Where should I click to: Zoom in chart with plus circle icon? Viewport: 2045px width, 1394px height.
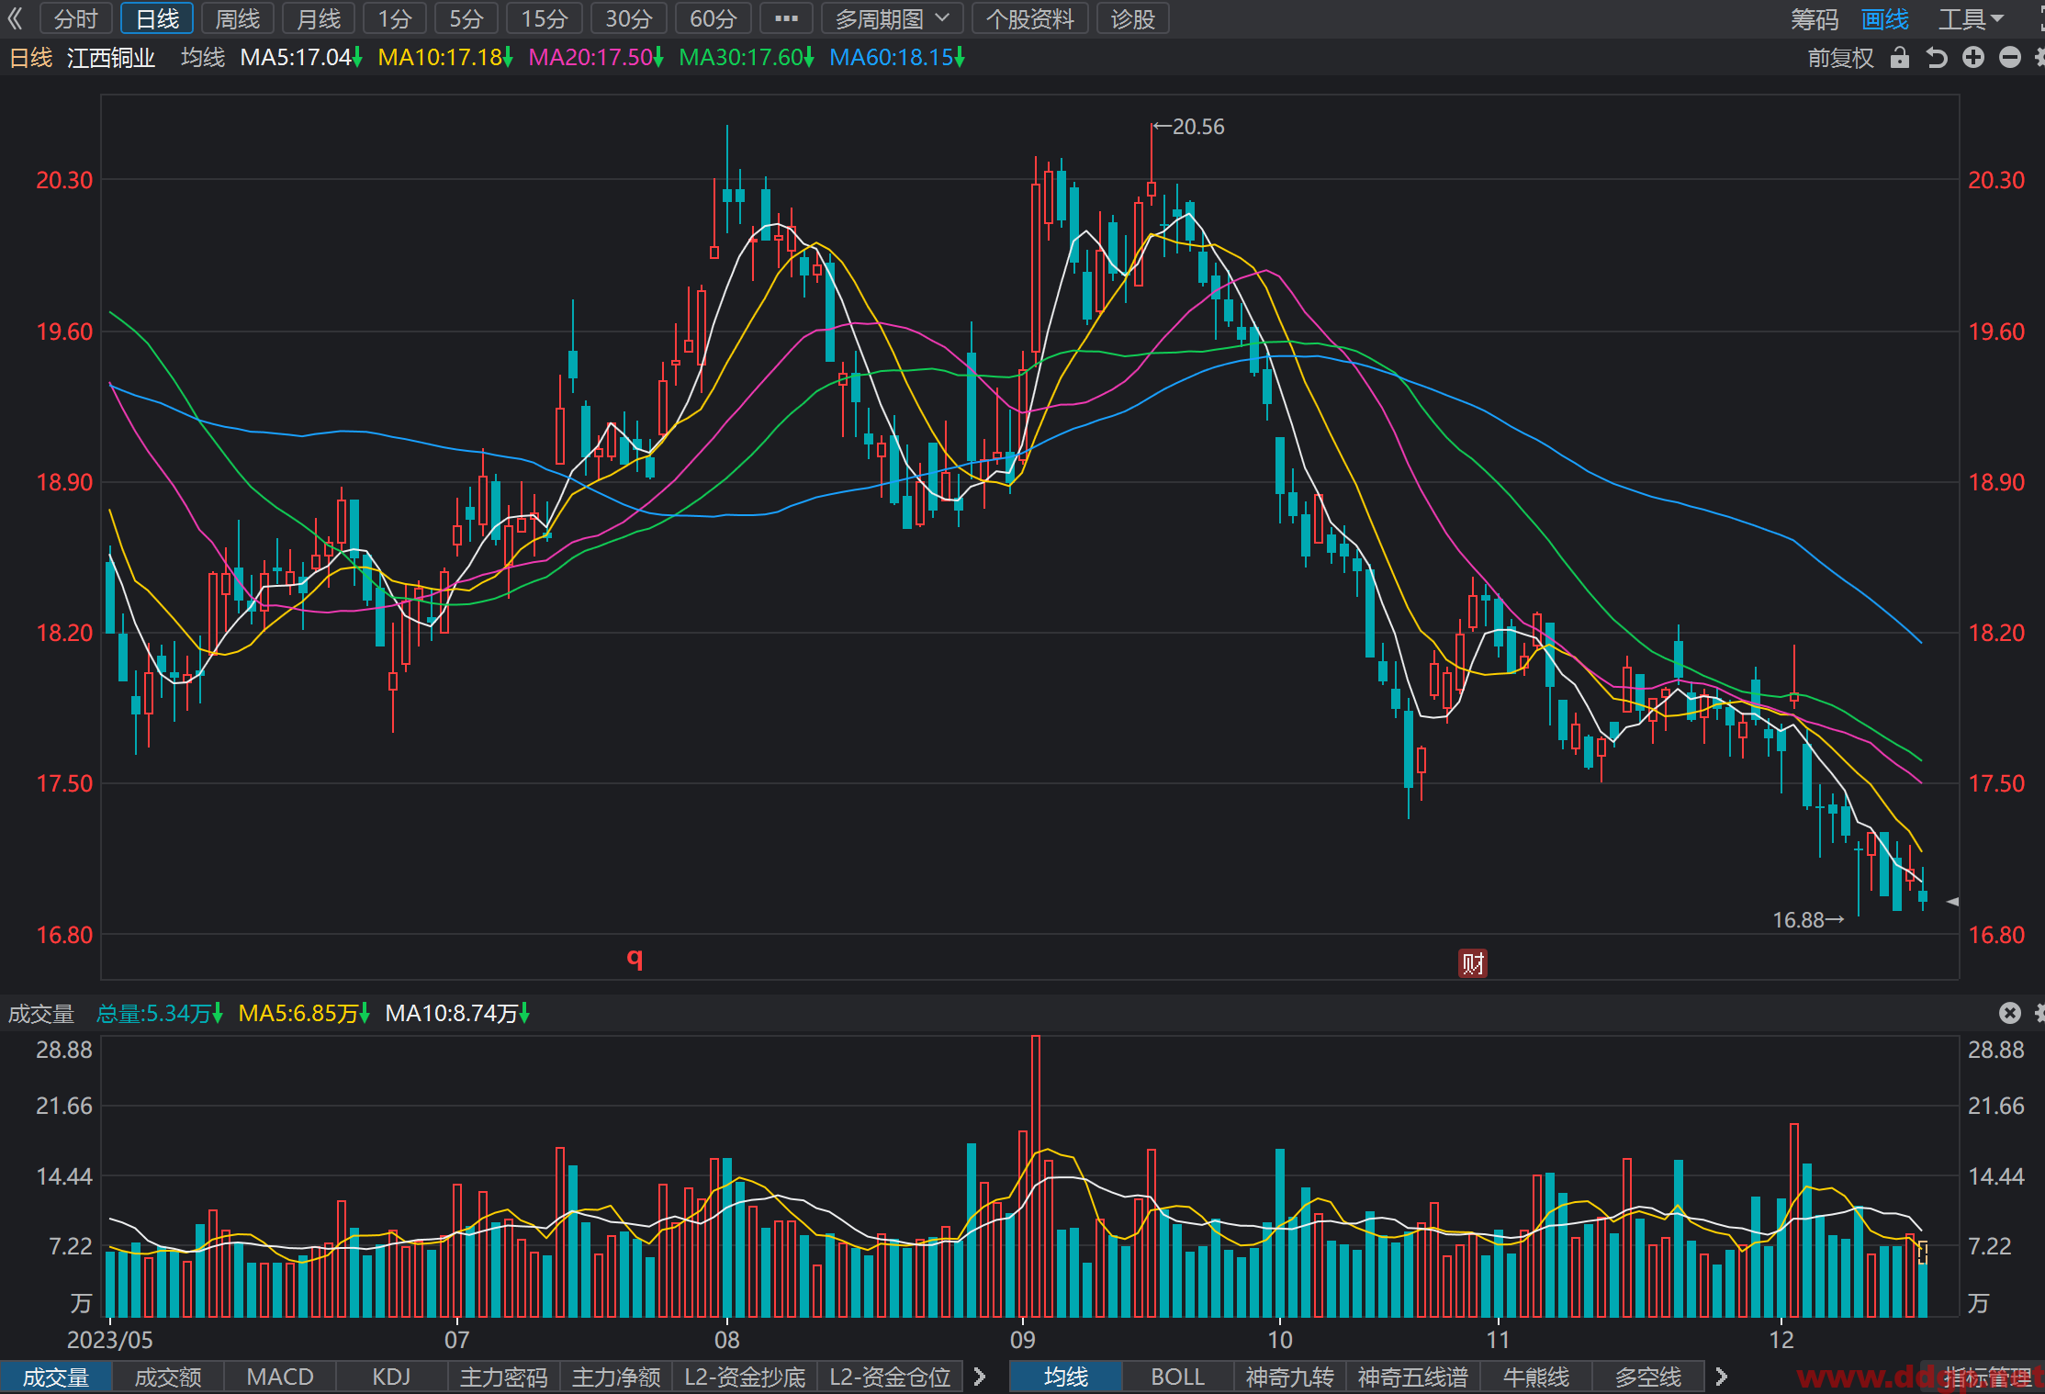click(x=1973, y=58)
